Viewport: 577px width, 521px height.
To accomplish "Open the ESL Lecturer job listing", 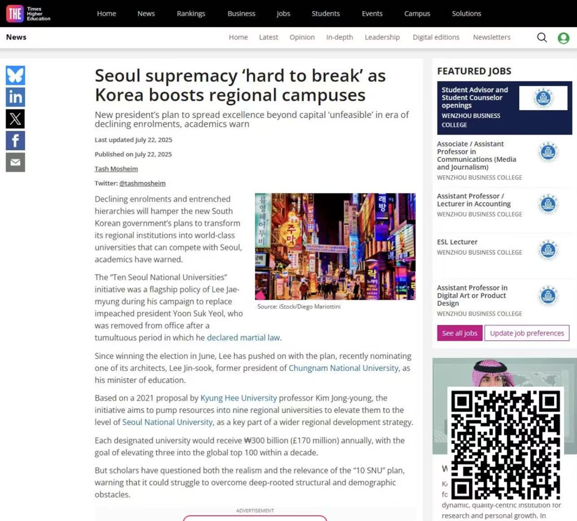I will click(x=457, y=242).
